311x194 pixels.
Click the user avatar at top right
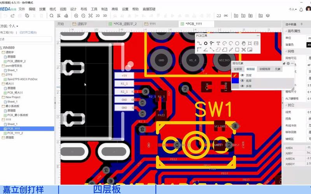point(309,9)
